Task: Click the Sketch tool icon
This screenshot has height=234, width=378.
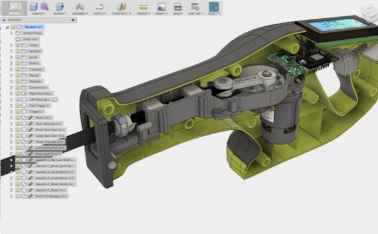Action: [x=100, y=7]
